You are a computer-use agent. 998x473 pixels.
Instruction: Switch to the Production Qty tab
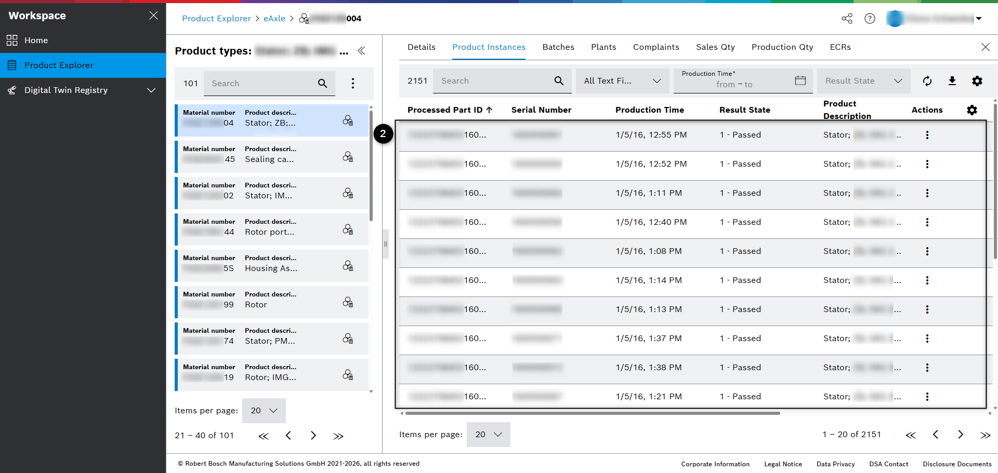click(x=782, y=47)
